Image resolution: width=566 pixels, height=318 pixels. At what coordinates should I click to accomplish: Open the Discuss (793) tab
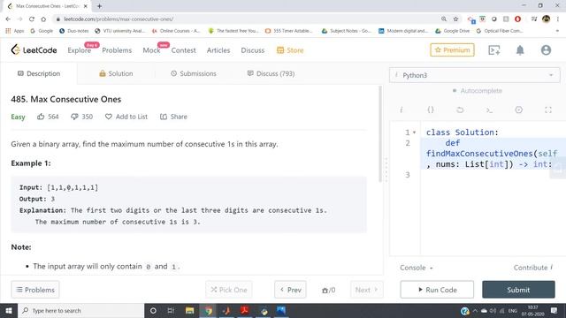tap(271, 73)
